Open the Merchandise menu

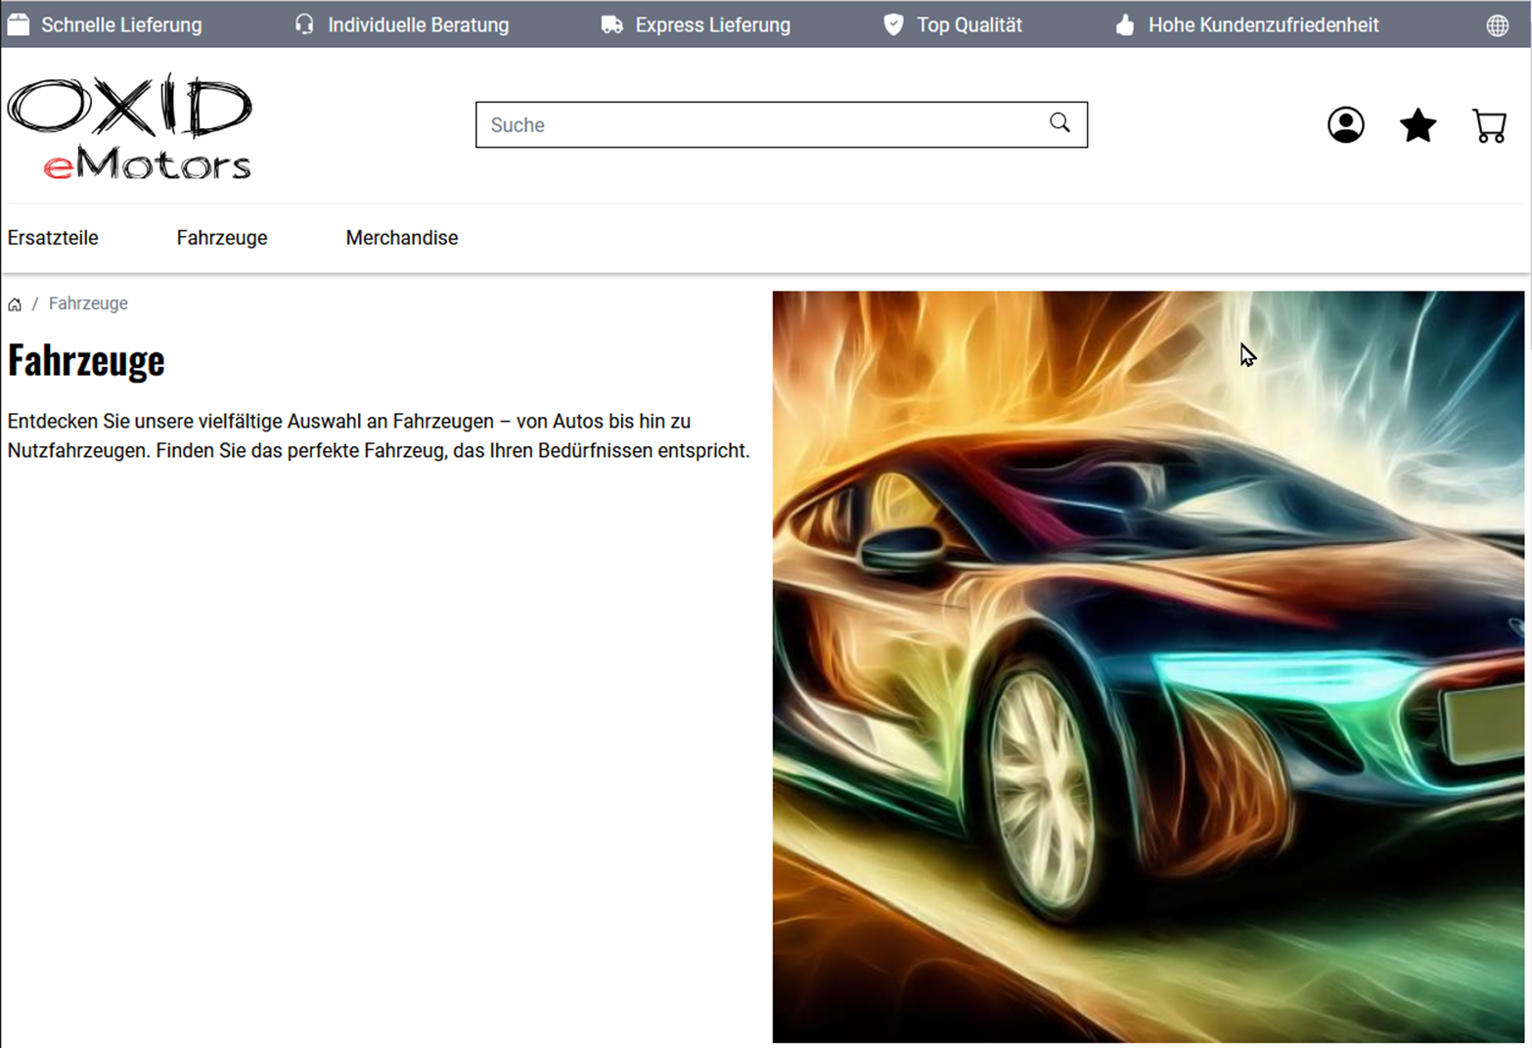(401, 238)
